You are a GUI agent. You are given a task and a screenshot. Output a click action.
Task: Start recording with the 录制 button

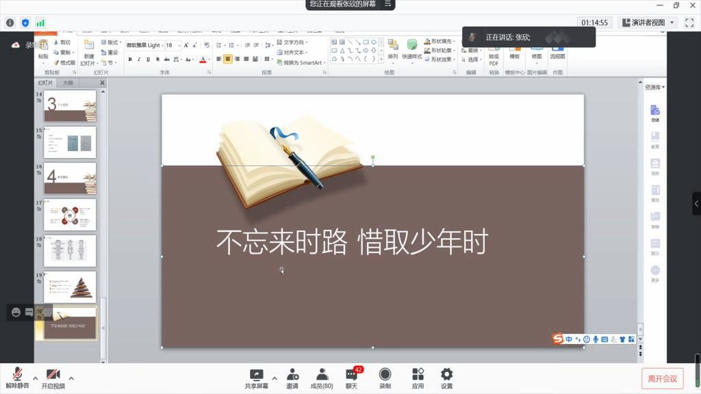tap(385, 375)
